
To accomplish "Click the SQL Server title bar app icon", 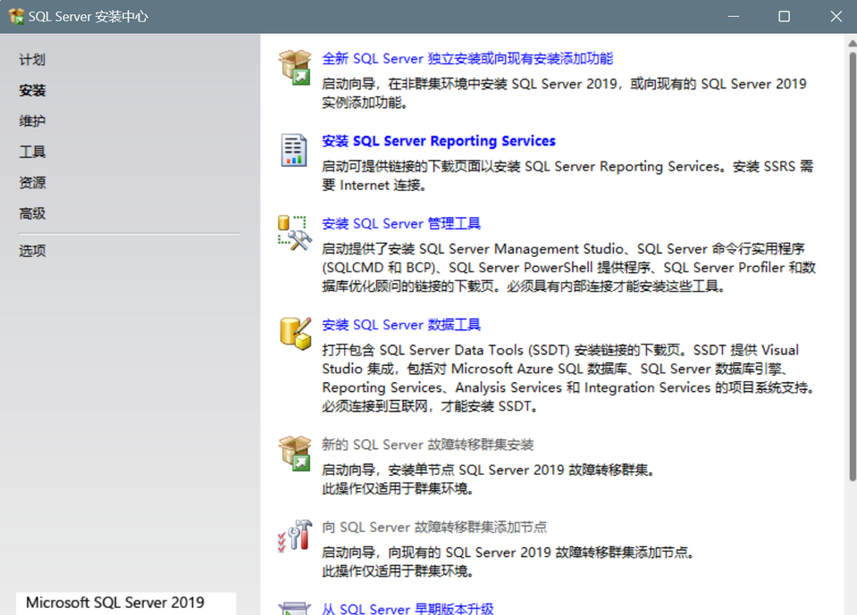I will coord(16,16).
